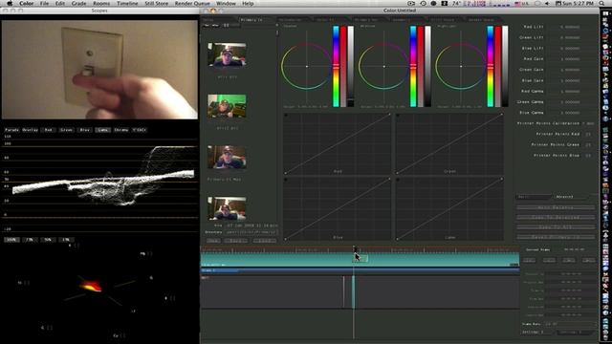Select the Primary In room tab
The height and width of the screenshot is (344, 612).
[255, 19]
